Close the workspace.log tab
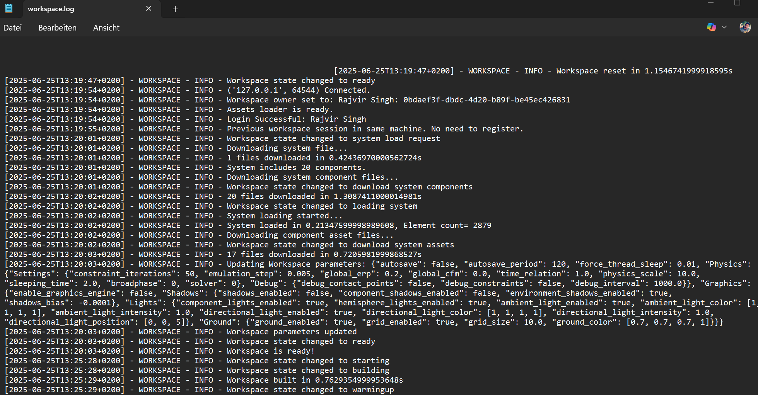Viewport: 758px width, 395px height. click(149, 9)
